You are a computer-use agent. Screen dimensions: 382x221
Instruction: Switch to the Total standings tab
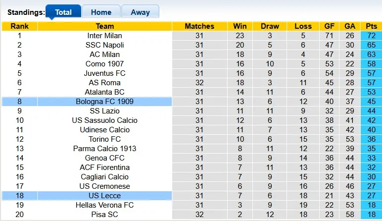[x=63, y=12]
